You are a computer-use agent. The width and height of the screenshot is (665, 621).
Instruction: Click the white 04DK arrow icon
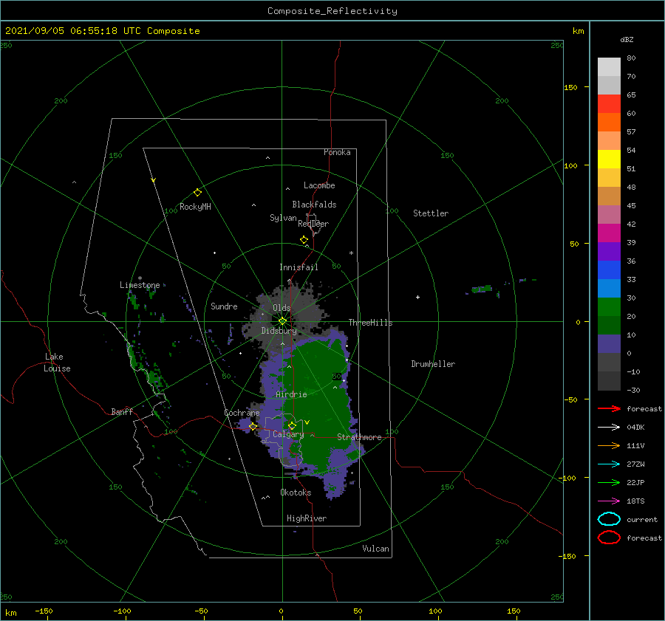[x=609, y=428]
